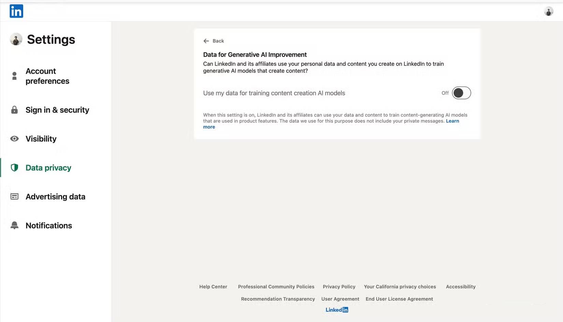The width and height of the screenshot is (563, 322).
Task: Open the Help Center footer link
Action: (213, 287)
